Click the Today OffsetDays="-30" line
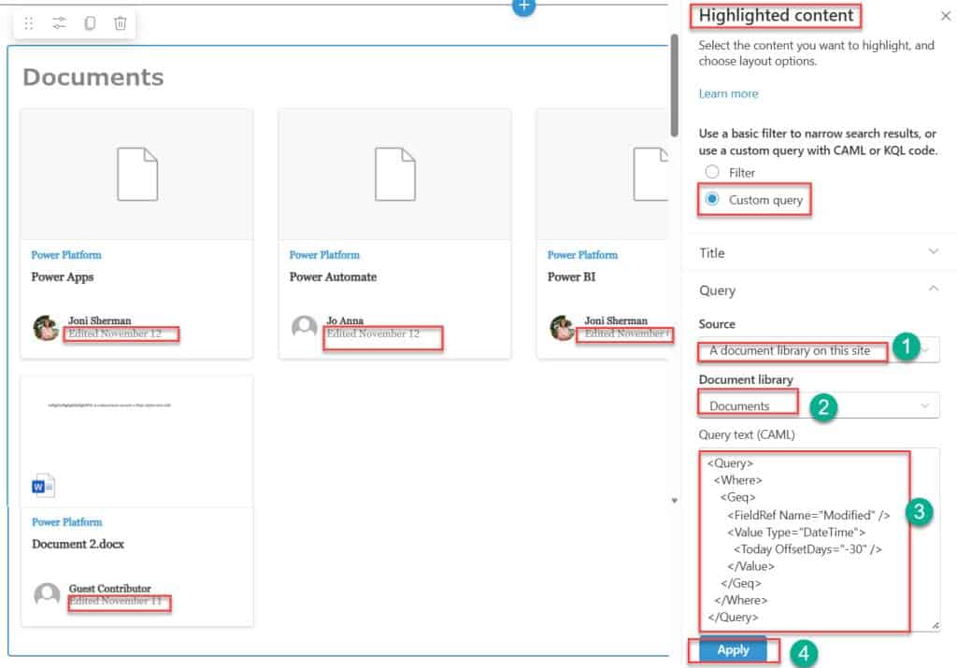This screenshot has height=668, width=957. [x=807, y=549]
